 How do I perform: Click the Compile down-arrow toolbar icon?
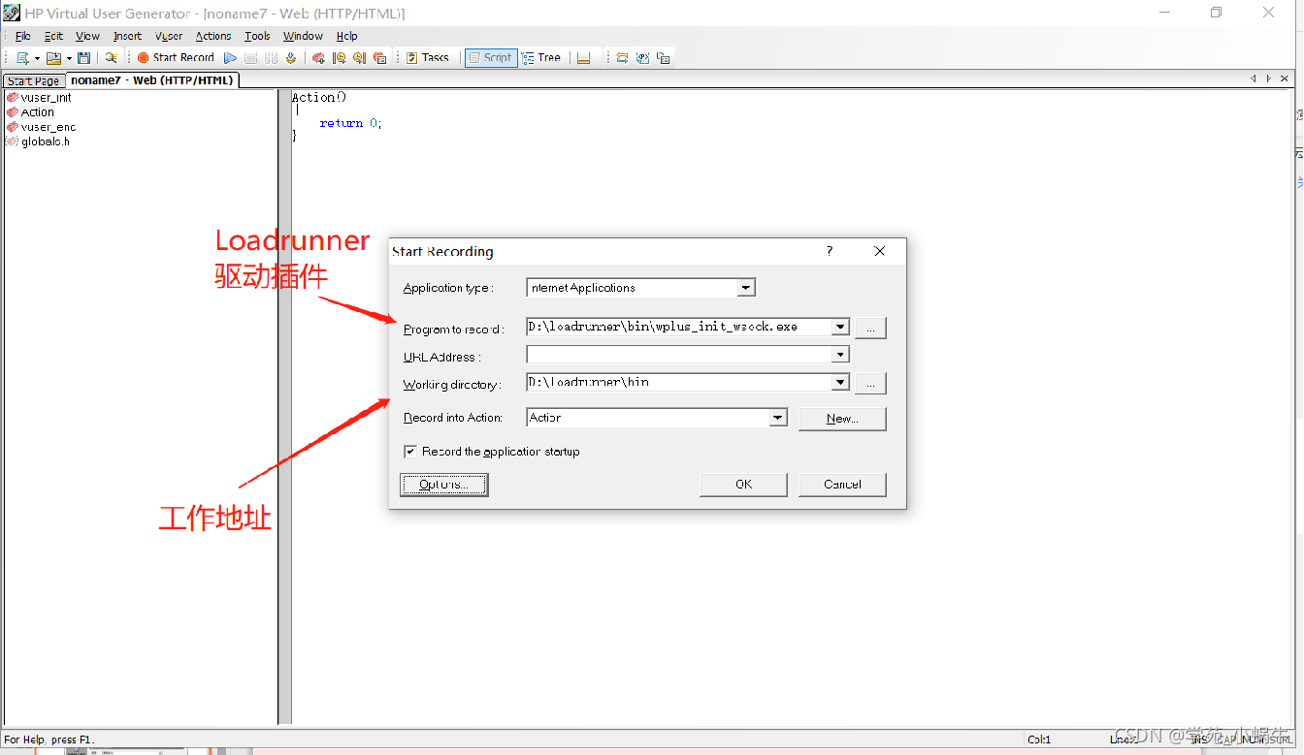pos(291,58)
